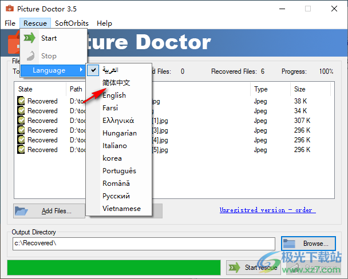The width and height of the screenshot is (348, 279).
Task: Select the 34 K size cell
Action: [x=300, y=111]
